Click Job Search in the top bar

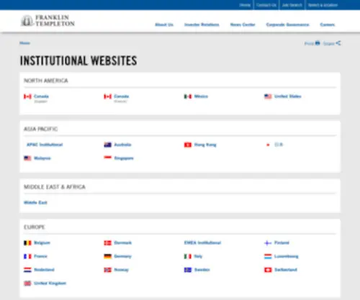coord(292,5)
